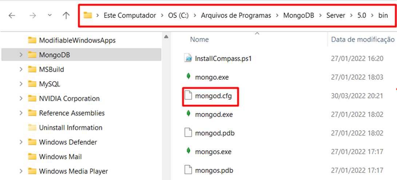The height and width of the screenshot is (180, 397).
Task: Expand the MongoDB folder in tree
Action: [x=21, y=55]
